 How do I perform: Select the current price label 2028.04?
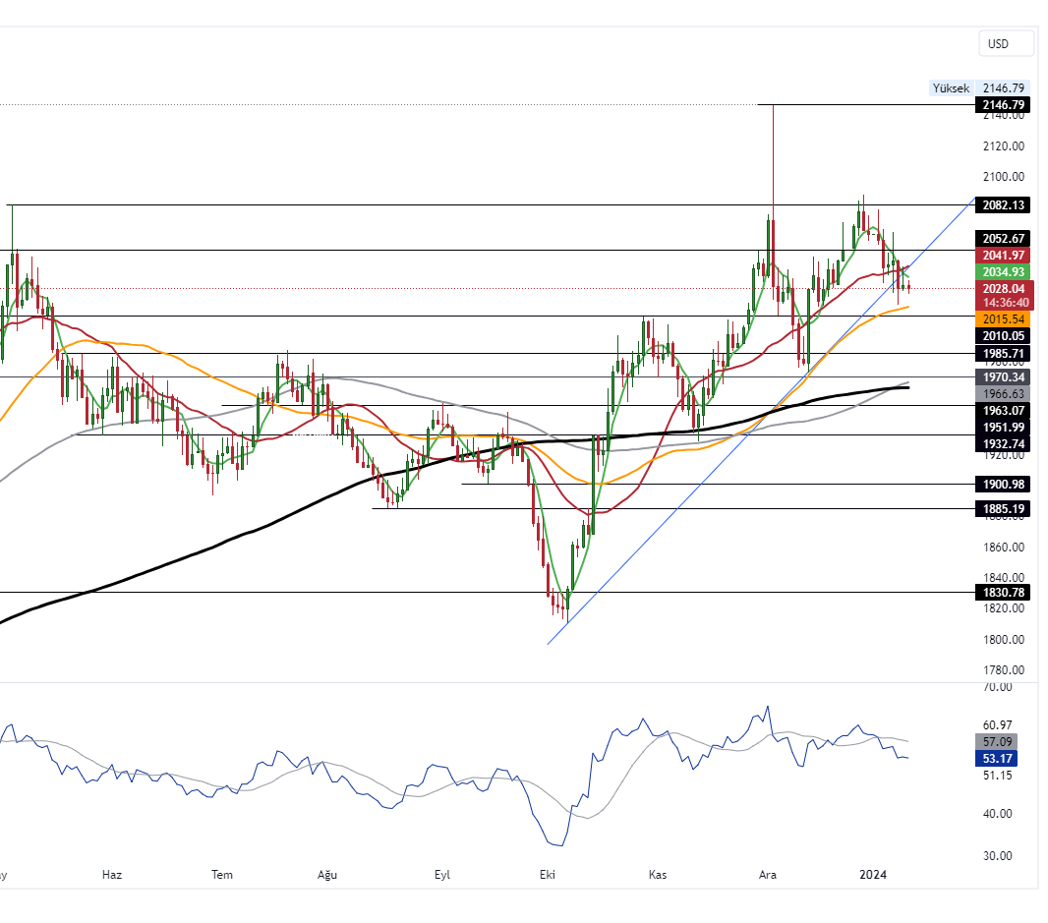pos(1002,289)
